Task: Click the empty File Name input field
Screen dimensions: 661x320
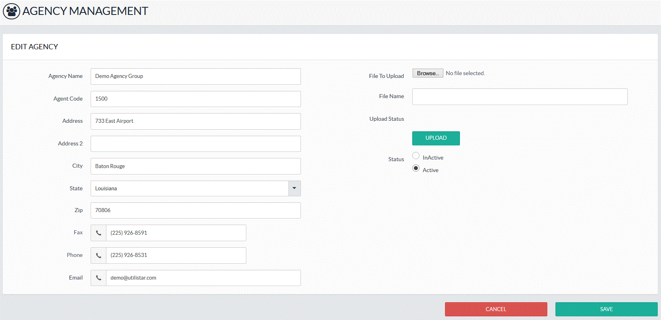Action: (520, 97)
